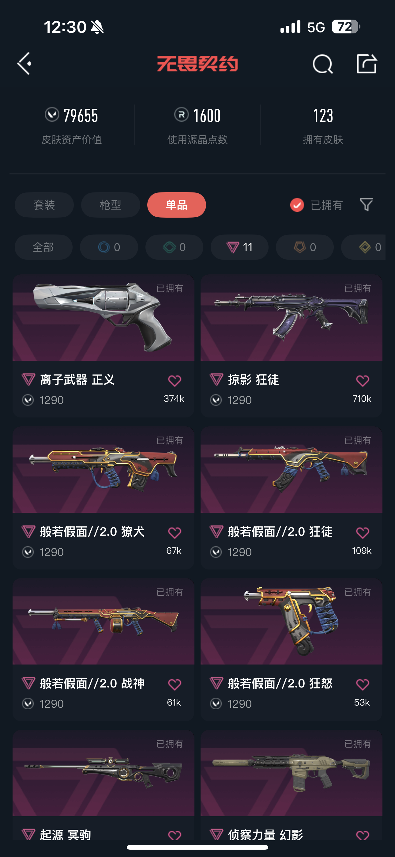Tap heart on 般若假面//2.0 狂怒

coord(363,684)
